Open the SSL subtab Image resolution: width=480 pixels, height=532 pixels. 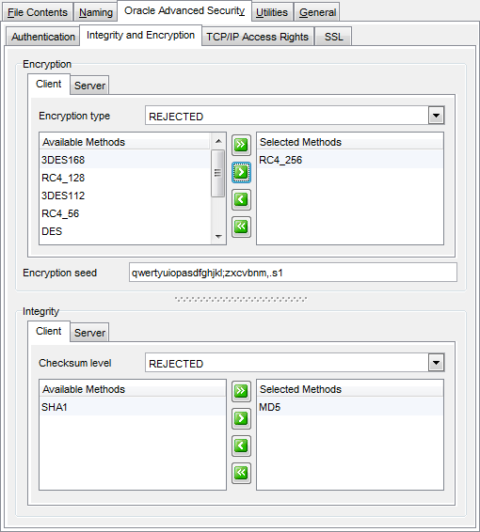333,37
